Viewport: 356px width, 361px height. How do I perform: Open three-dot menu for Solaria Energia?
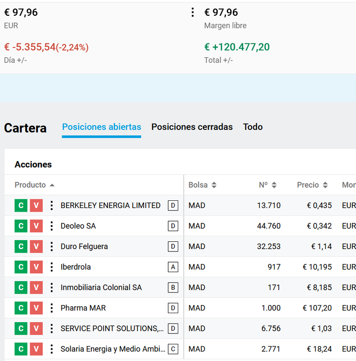tap(52, 349)
